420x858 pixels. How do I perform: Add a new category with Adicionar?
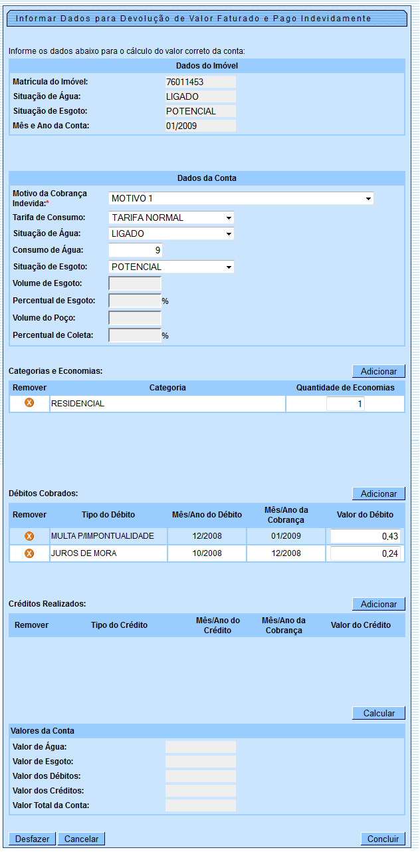[x=378, y=371]
